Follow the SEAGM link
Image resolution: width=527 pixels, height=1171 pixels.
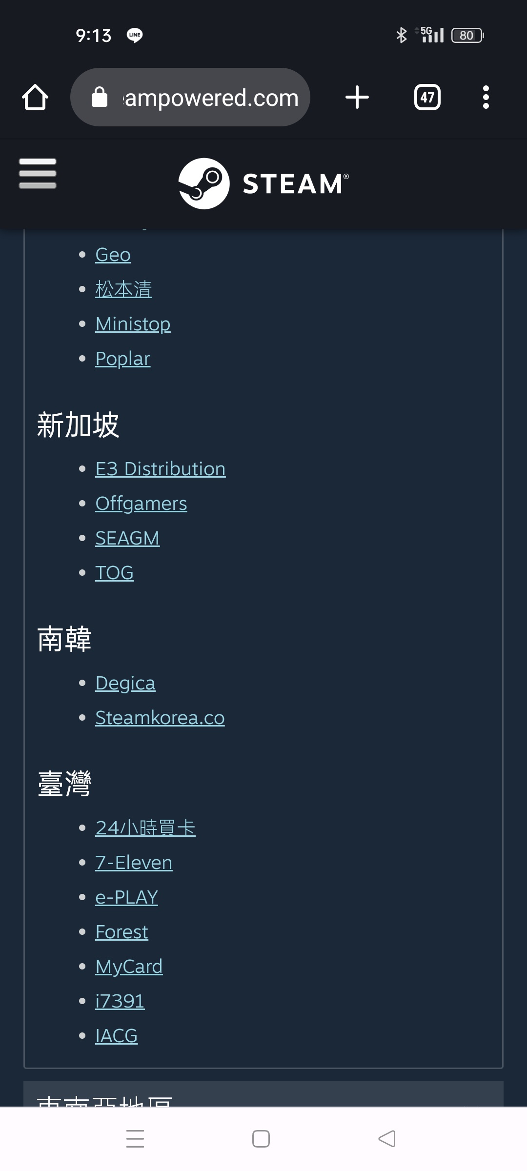(x=127, y=538)
